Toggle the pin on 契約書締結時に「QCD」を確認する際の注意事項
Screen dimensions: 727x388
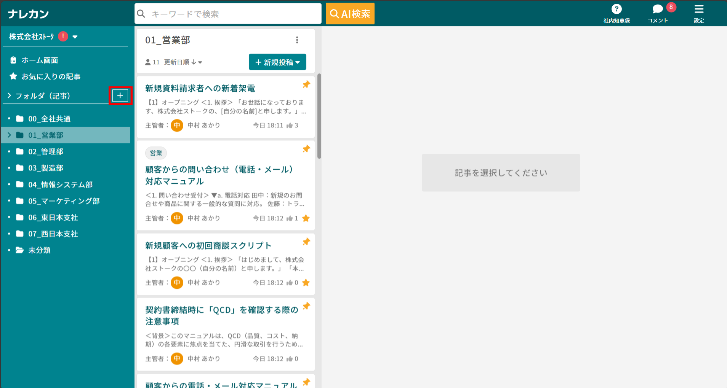[306, 306]
